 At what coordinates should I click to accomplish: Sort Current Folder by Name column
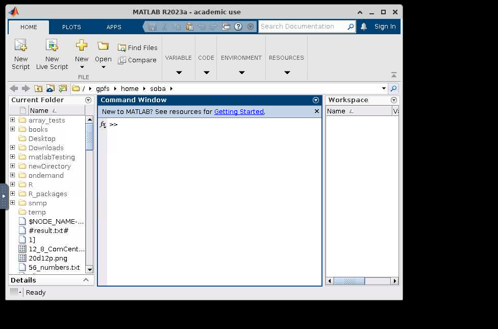pos(57,111)
